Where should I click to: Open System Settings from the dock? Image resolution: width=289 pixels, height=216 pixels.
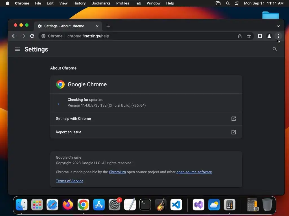(x=114, y=205)
